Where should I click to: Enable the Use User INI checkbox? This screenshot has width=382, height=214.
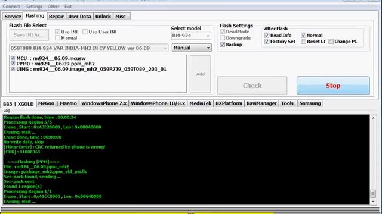pyautogui.click(x=85, y=32)
